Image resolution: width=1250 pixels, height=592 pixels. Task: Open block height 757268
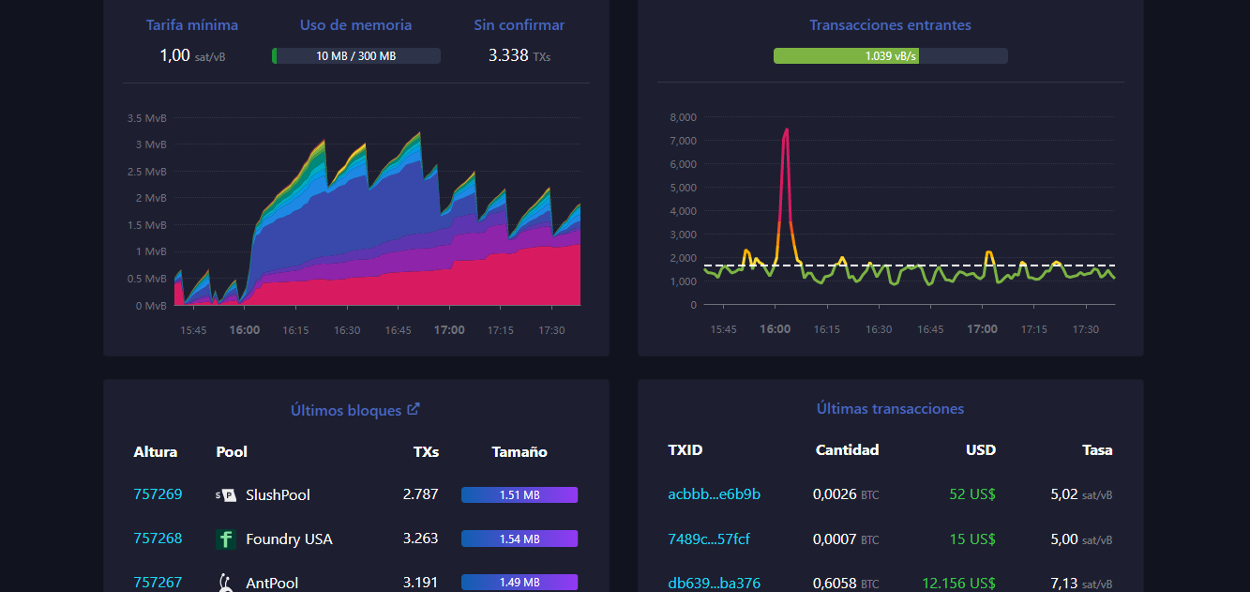tap(158, 539)
